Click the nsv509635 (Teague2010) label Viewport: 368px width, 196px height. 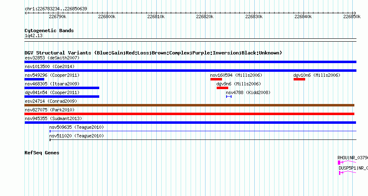76,127
